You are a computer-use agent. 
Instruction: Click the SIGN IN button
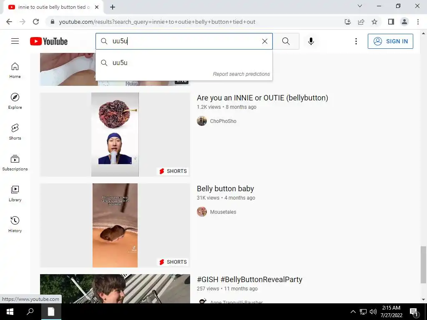[390, 41]
